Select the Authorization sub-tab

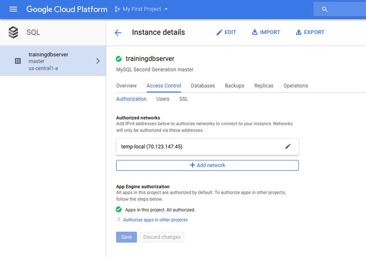tap(131, 99)
